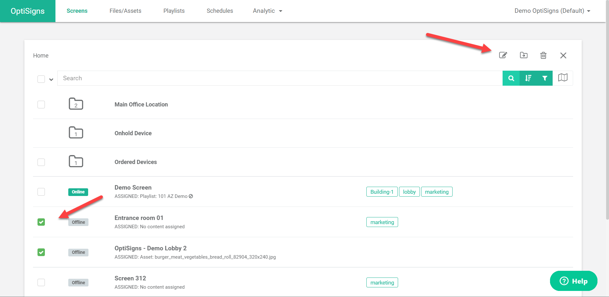
Task: Open the sort order icon
Action: [x=528, y=78]
